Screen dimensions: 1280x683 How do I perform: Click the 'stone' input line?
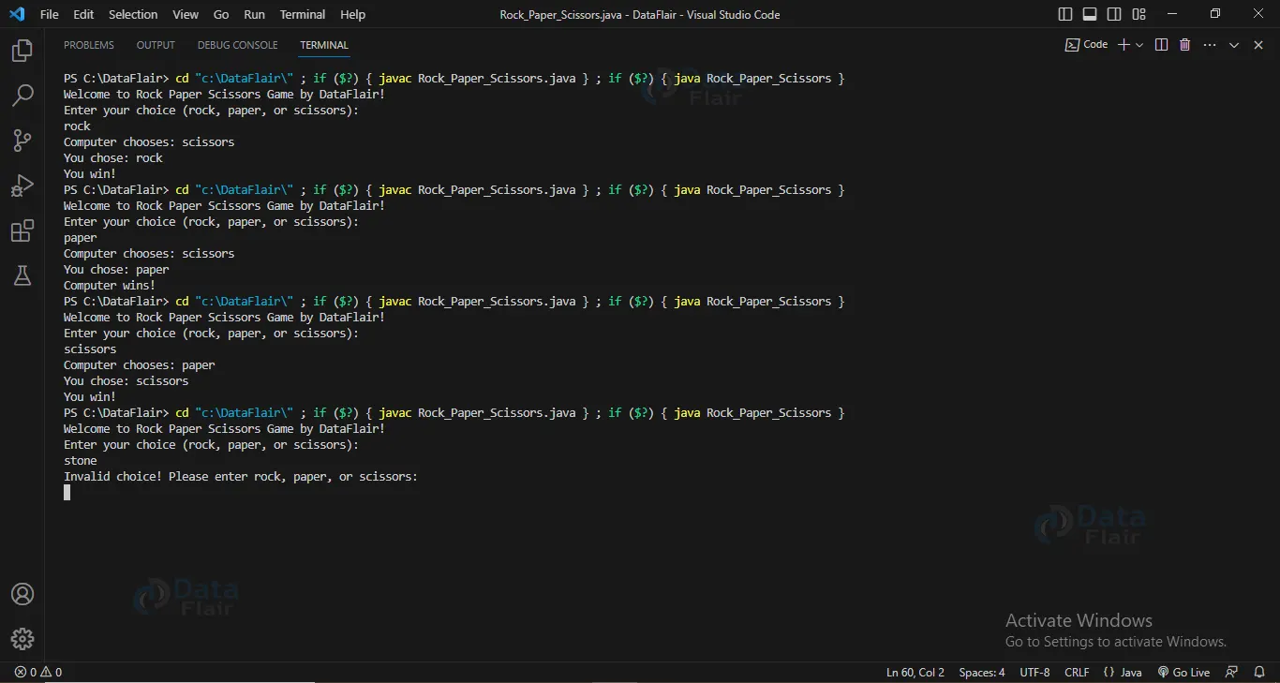tap(81, 460)
